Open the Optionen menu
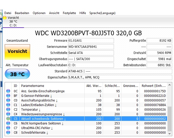 [39, 13]
